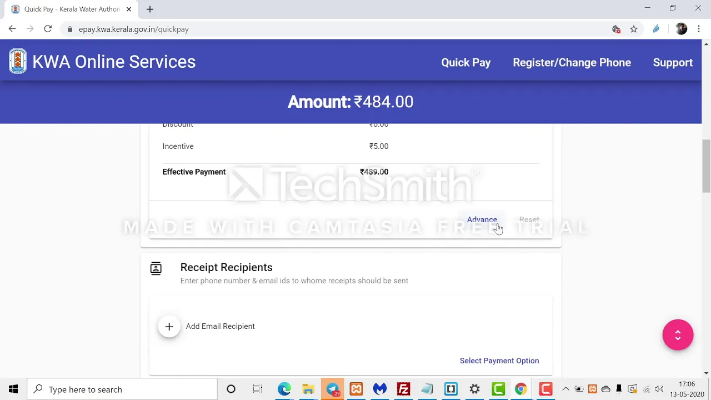Launch Microsoft Edge from taskbar
This screenshot has width=711, height=400.
284,389
